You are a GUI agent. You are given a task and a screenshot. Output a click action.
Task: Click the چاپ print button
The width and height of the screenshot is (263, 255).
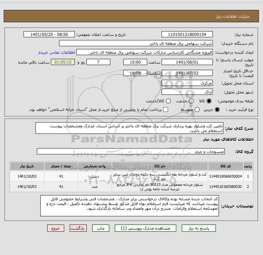[x=101, y=228]
